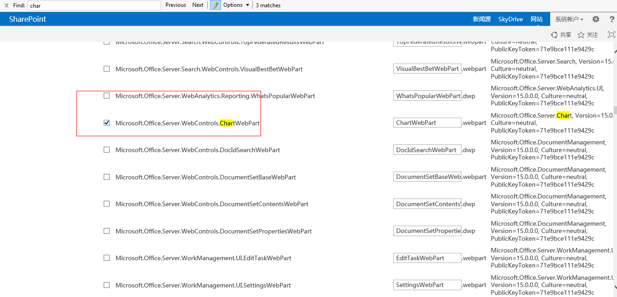Enable the DocIdSearchWebPart checkbox

(106, 150)
